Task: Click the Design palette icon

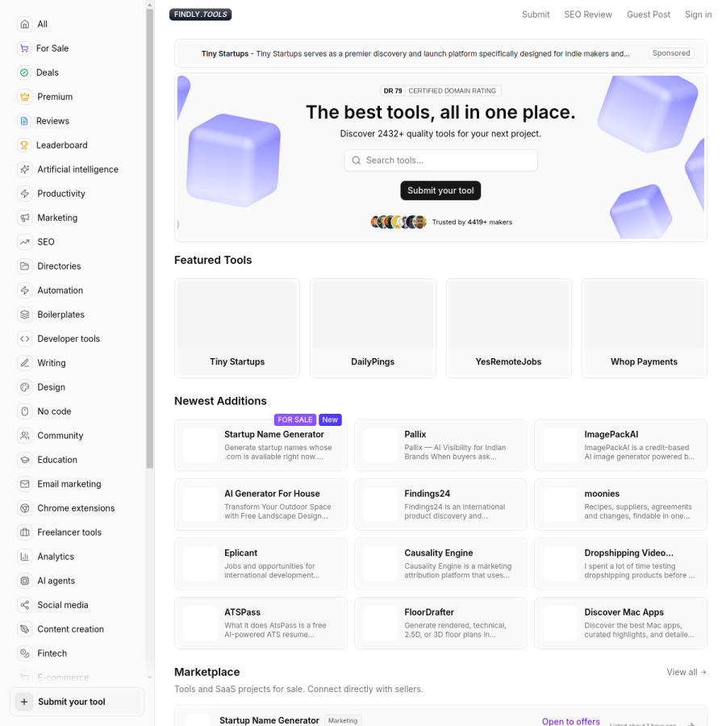Action: [x=25, y=387]
